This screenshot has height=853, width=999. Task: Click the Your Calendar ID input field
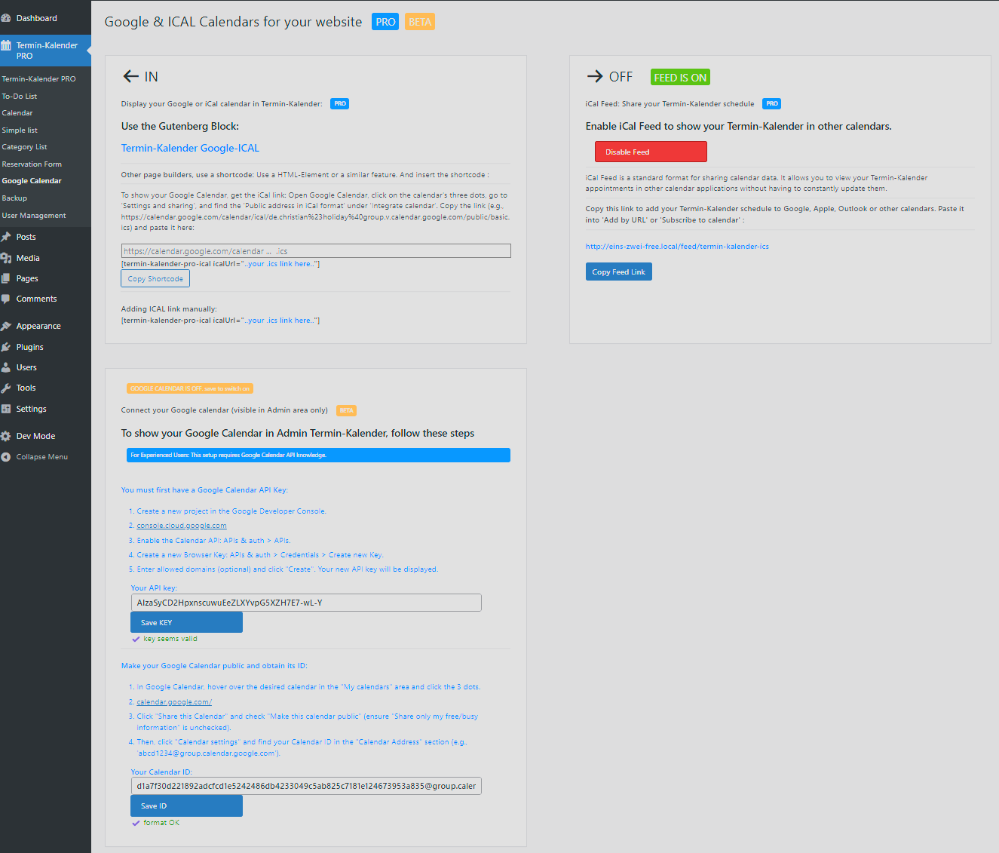click(x=306, y=786)
